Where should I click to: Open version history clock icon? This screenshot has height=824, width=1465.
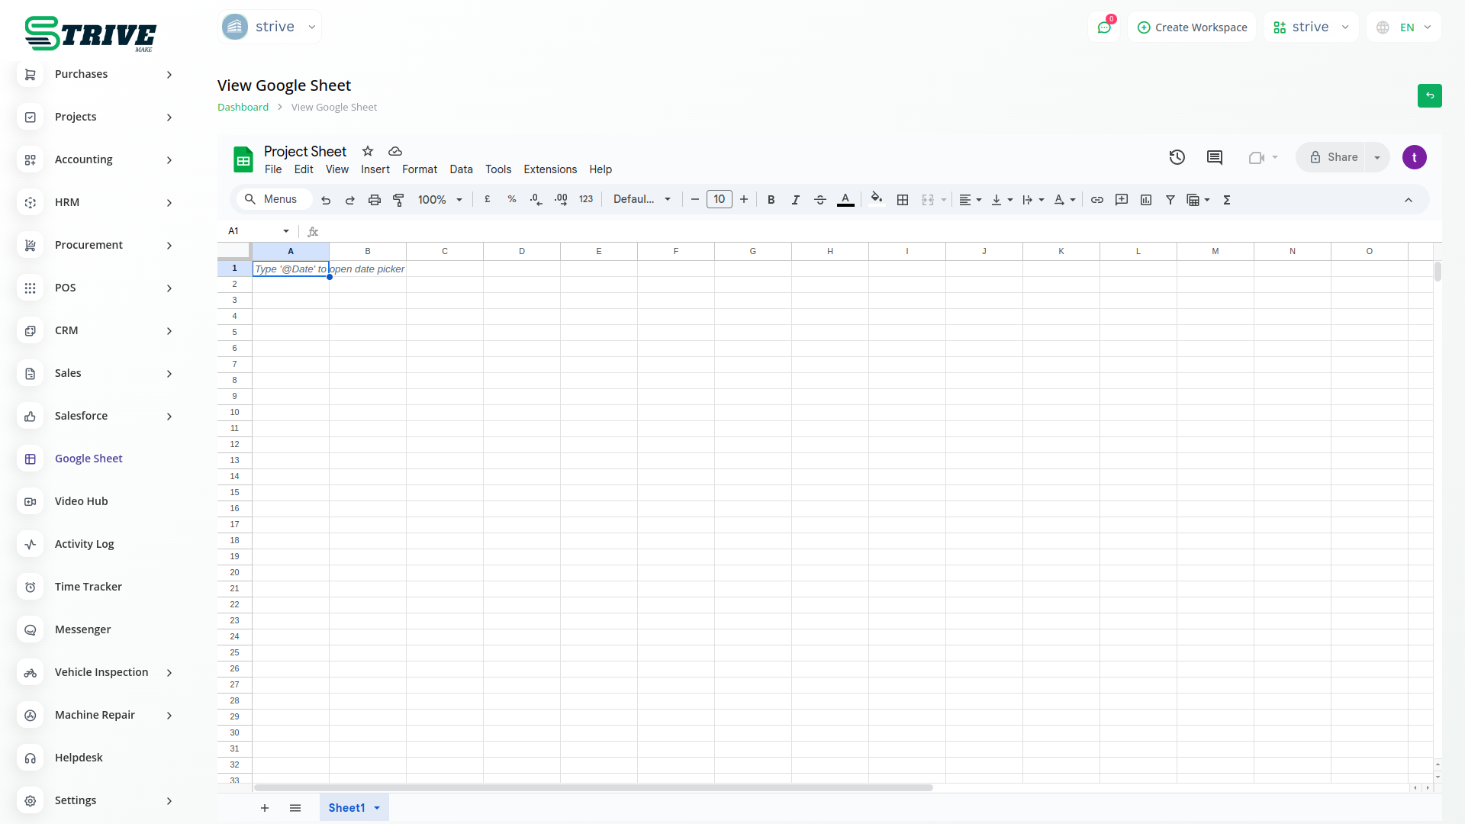(1177, 157)
